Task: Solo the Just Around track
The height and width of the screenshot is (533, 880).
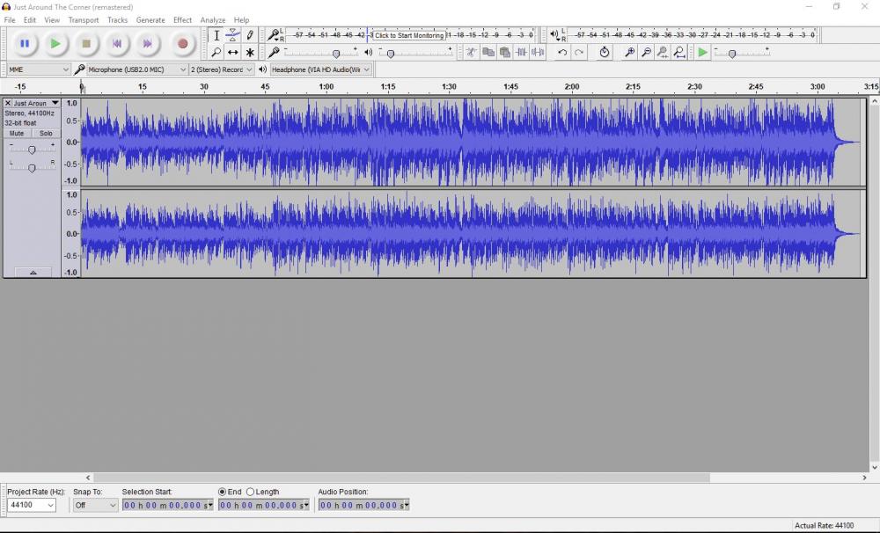Action: point(46,134)
